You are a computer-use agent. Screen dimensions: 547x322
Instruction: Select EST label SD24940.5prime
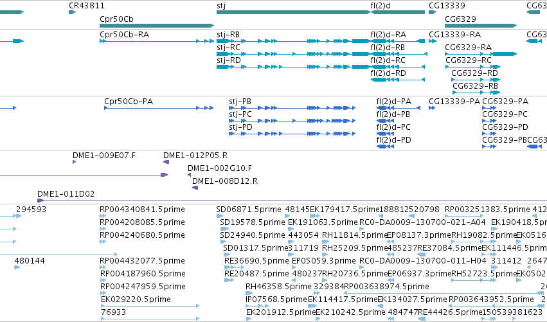click(x=253, y=235)
